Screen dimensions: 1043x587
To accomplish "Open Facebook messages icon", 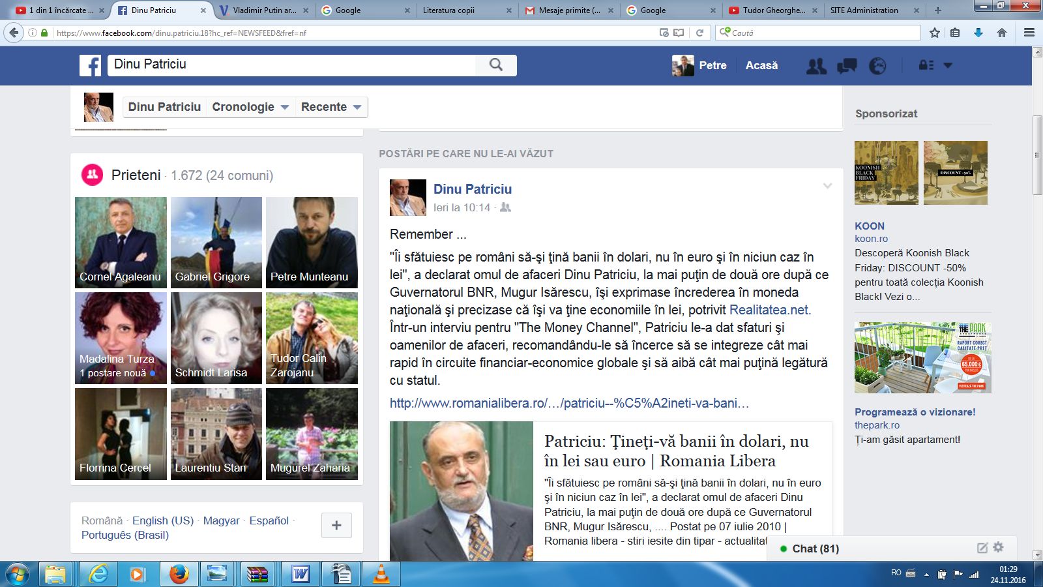I will 847,65.
